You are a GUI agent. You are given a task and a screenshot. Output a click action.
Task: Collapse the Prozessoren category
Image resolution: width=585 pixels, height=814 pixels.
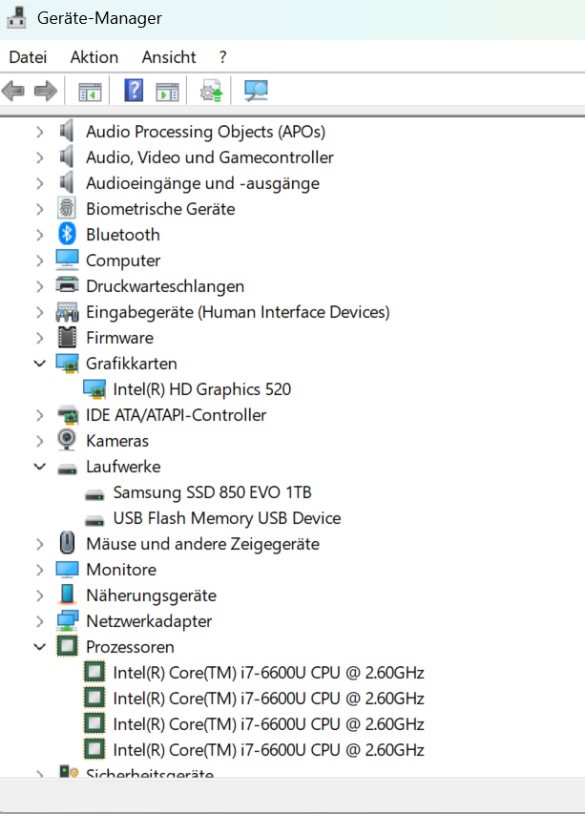pos(39,647)
